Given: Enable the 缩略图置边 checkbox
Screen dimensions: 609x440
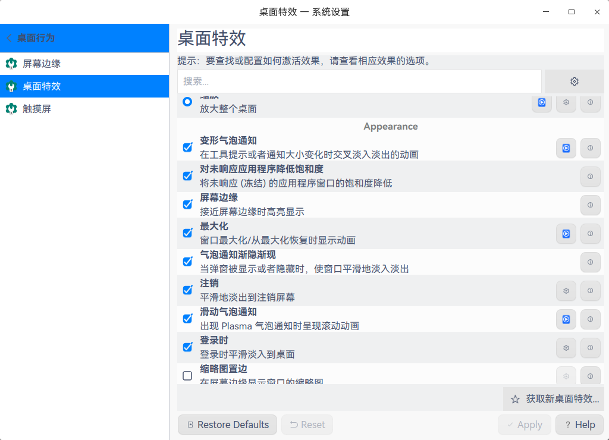Looking at the screenshot, I should [187, 376].
